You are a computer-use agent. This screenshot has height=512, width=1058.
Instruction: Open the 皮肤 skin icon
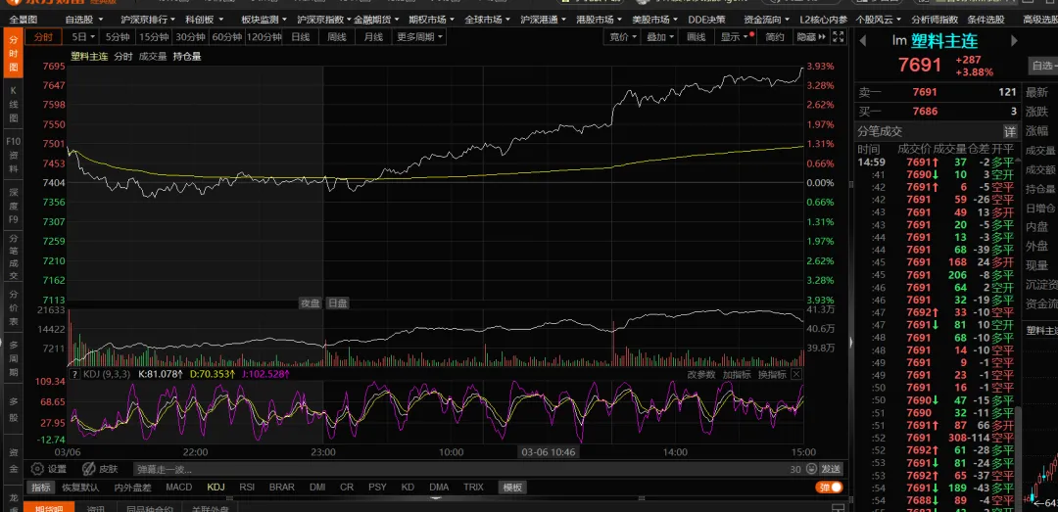pyautogui.click(x=88, y=469)
